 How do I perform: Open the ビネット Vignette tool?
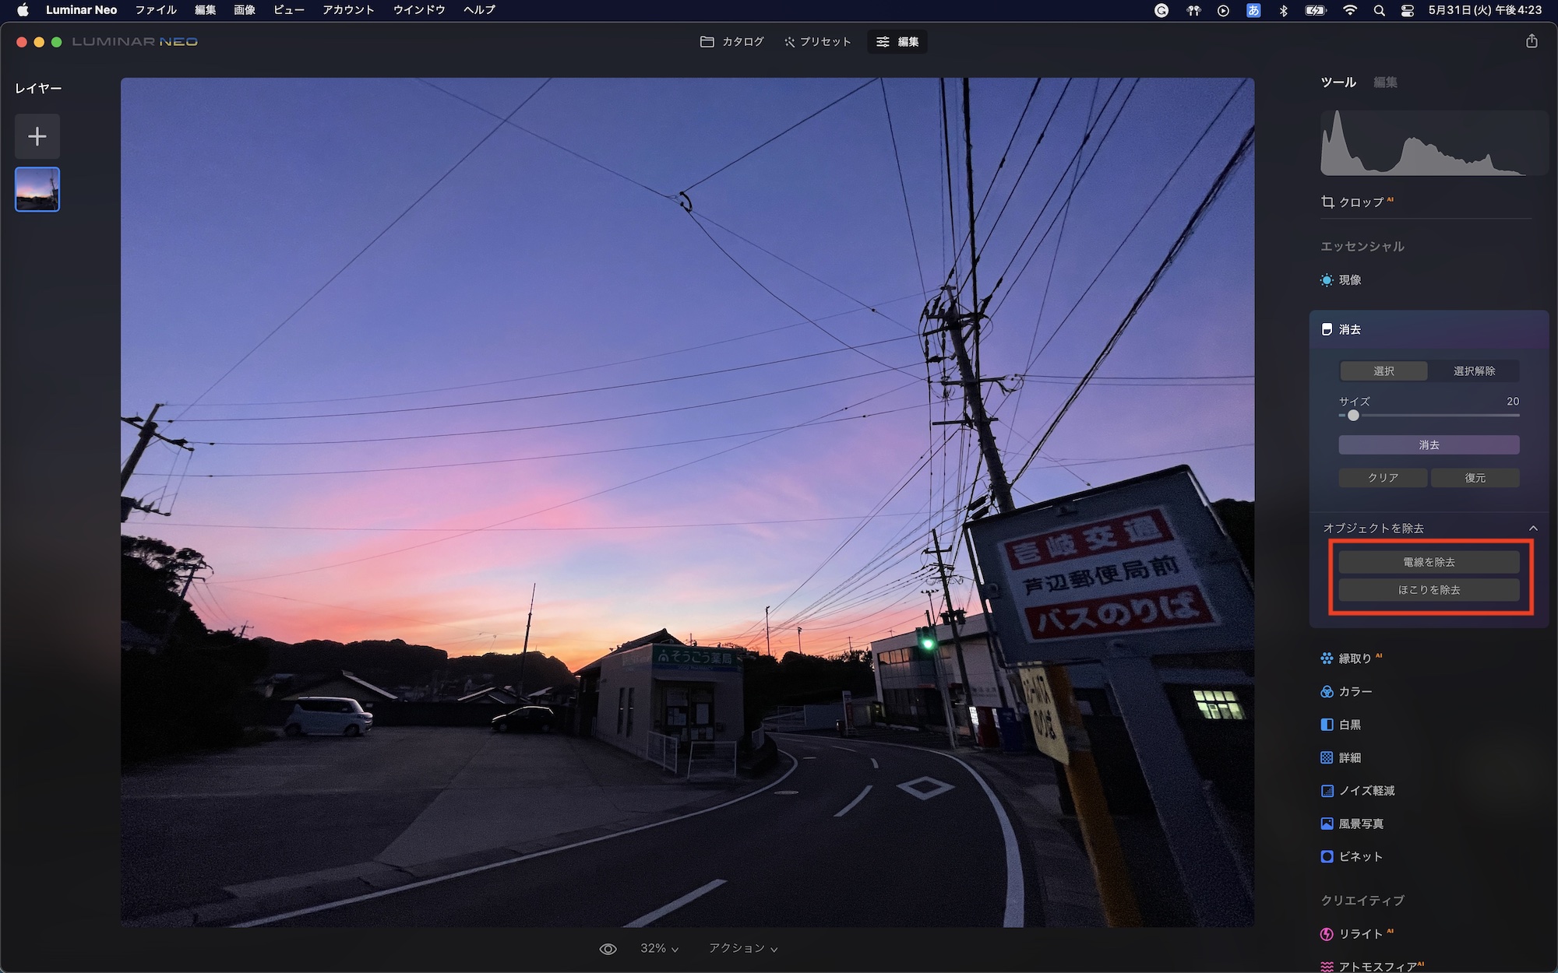1360,857
